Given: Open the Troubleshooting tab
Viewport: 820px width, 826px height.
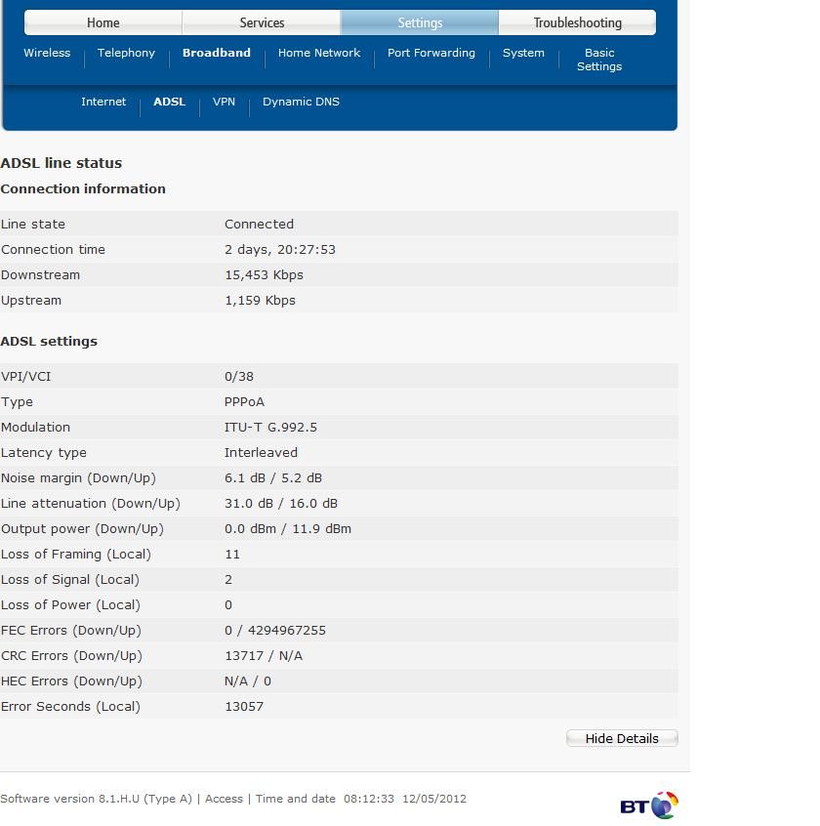Looking at the screenshot, I should (577, 22).
